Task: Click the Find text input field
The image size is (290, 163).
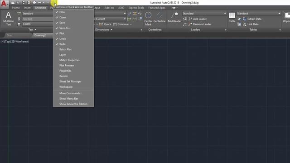Action: pos(38,19)
